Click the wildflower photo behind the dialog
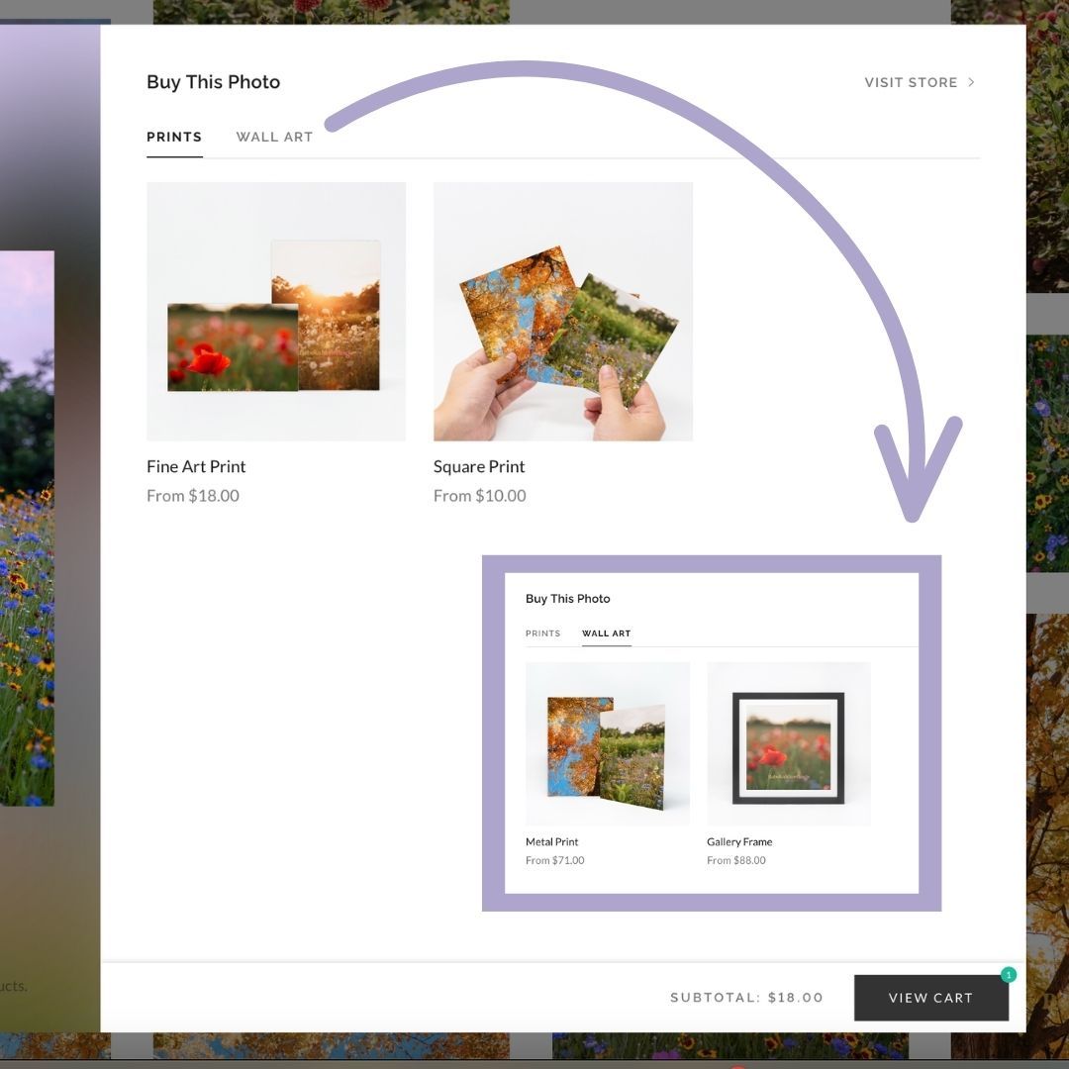This screenshot has height=1069, width=1069. pos(27,529)
